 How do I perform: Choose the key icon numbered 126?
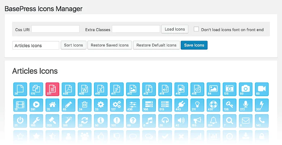point(230,105)
